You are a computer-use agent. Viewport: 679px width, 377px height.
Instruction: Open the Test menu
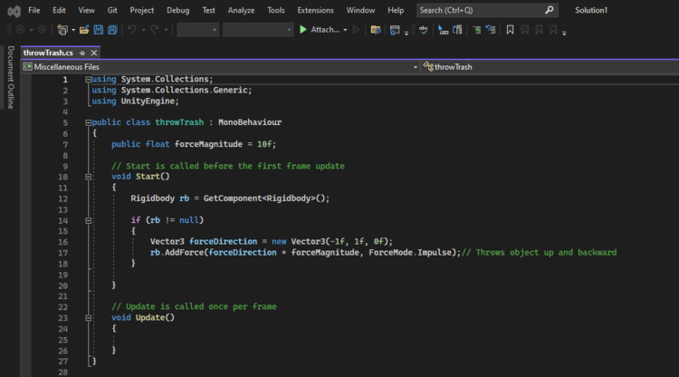click(x=208, y=10)
